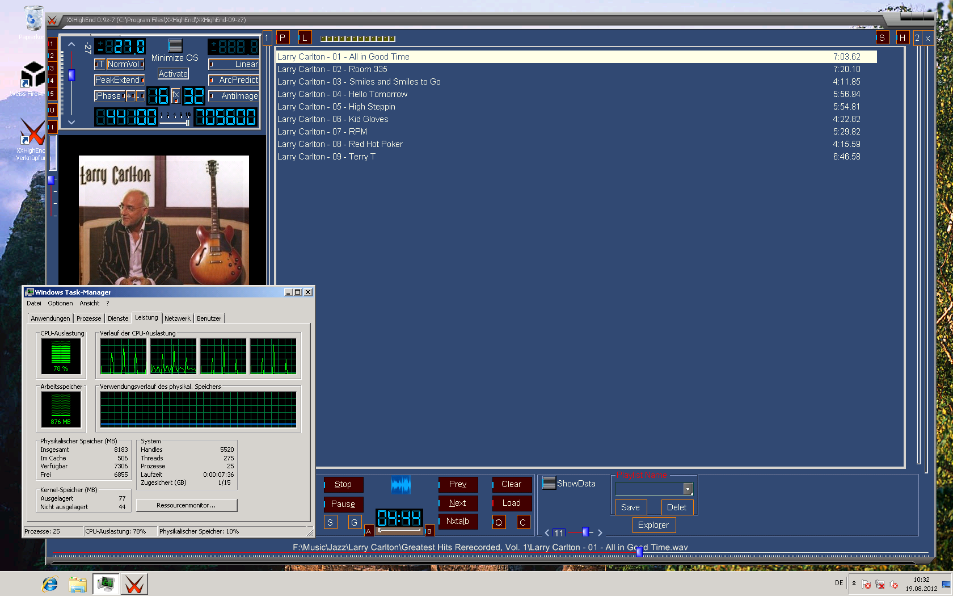953x596 pixels.
Task: Click the Stop playback button
Action: [x=343, y=484]
